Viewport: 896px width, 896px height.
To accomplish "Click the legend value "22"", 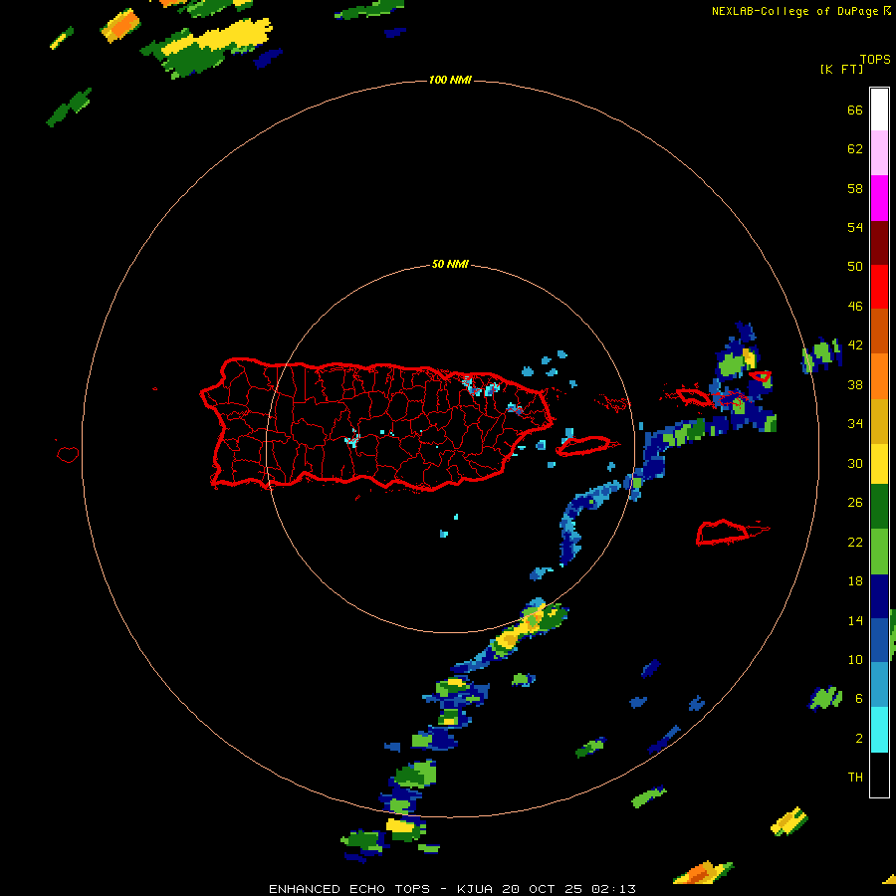I will (x=855, y=542).
